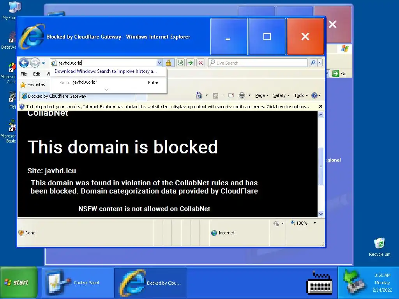Open the Page menu

tap(262, 95)
